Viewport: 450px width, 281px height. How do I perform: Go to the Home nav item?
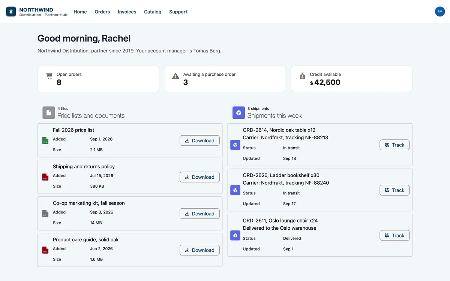coord(80,12)
